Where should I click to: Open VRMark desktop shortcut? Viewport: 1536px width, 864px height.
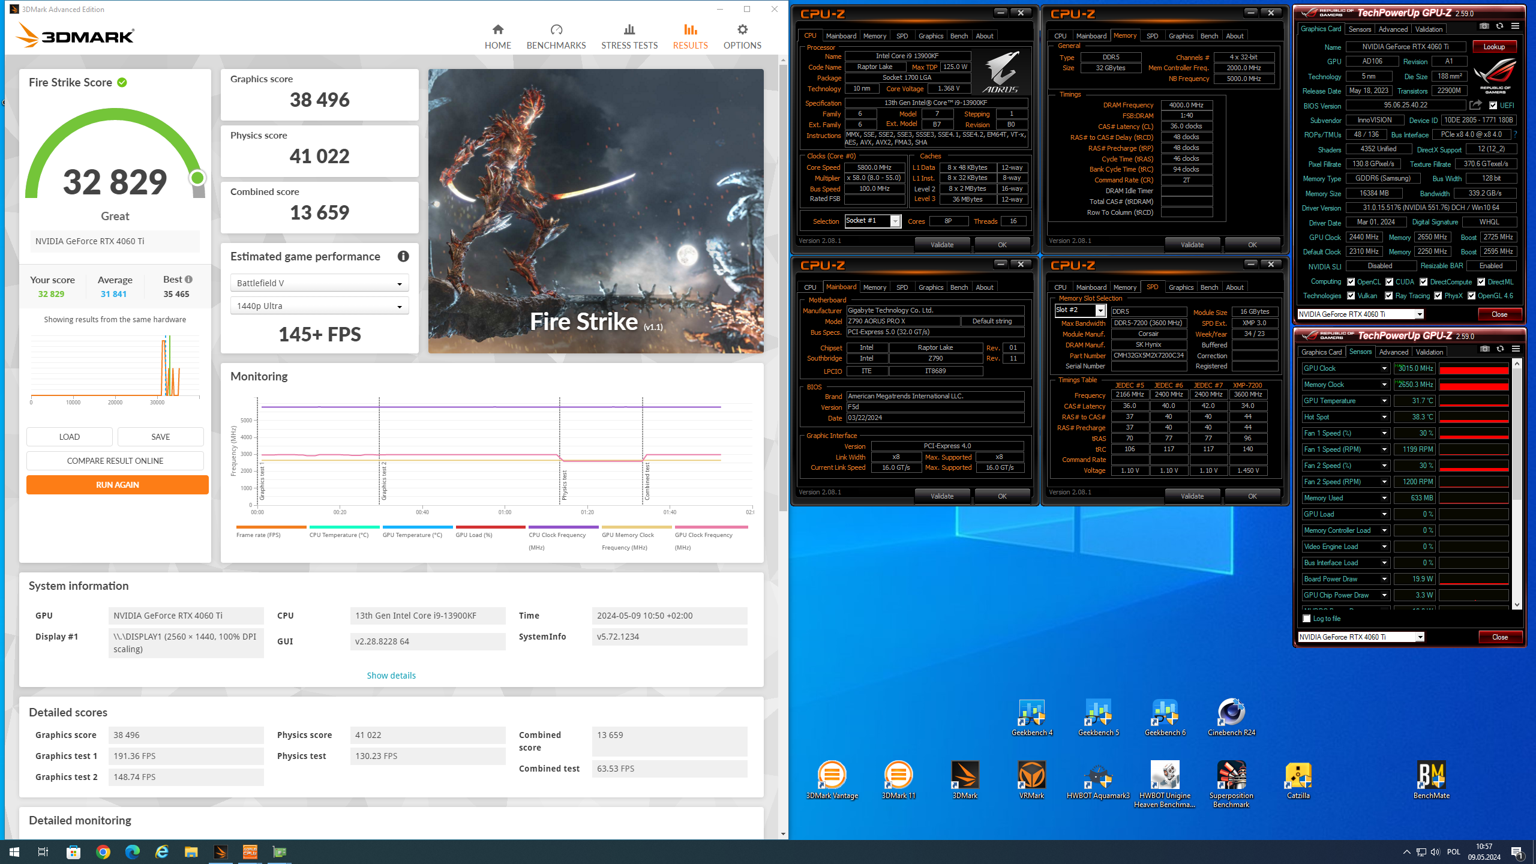[1031, 780]
